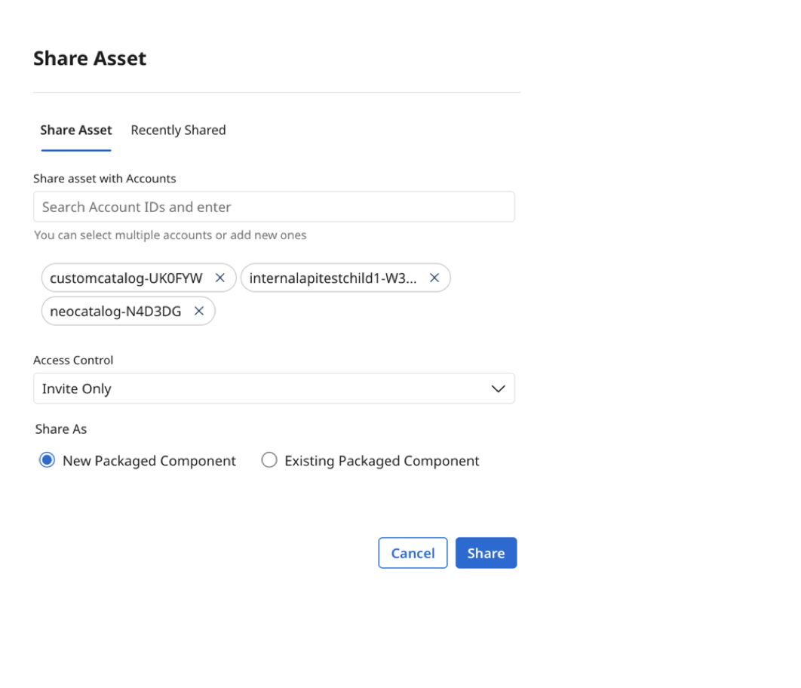The height and width of the screenshot is (688, 801).
Task: Click the multiple accounts helper text
Action: 170,235
